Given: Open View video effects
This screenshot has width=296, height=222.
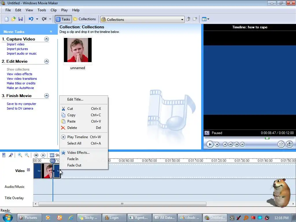Looking at the screenshot, I should (19, 74).
